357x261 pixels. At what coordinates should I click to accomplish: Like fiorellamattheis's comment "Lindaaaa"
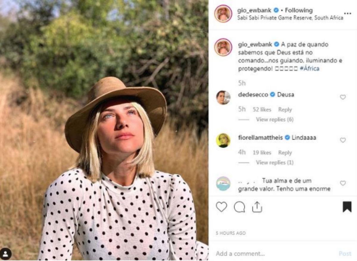tap(343, 140)
